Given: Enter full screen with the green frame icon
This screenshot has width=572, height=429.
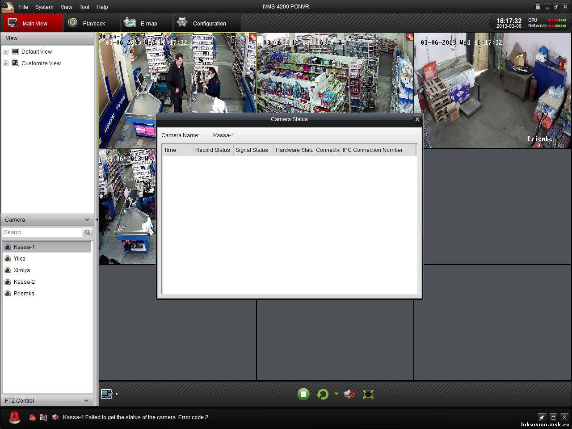Looking at the screenshot, I should point(368,394).
